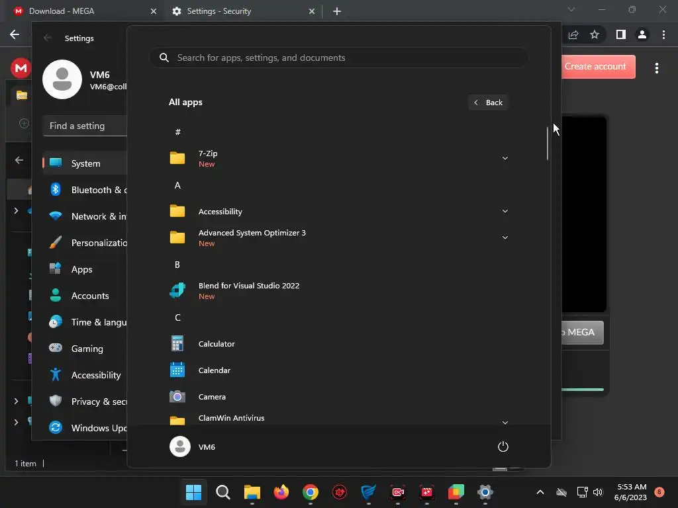The width and height of the screenshot is (678, 508).
Task: Go back in the Chrome browser
Action: point(15,34)
